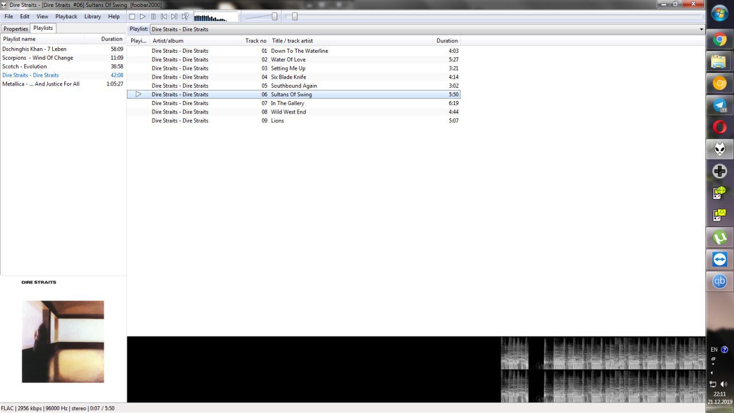The width and height of the screenshot is (734, 413).
Task: Pause playback with the Pause button
Action: click(x=153, y=17)
